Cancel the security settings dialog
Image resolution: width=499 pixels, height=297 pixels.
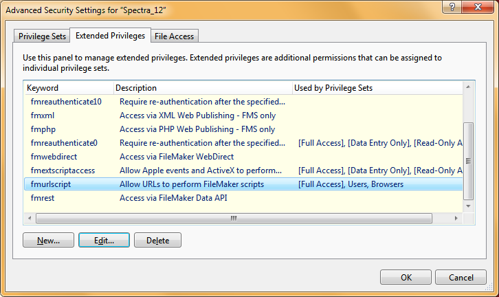pos(461,277)
